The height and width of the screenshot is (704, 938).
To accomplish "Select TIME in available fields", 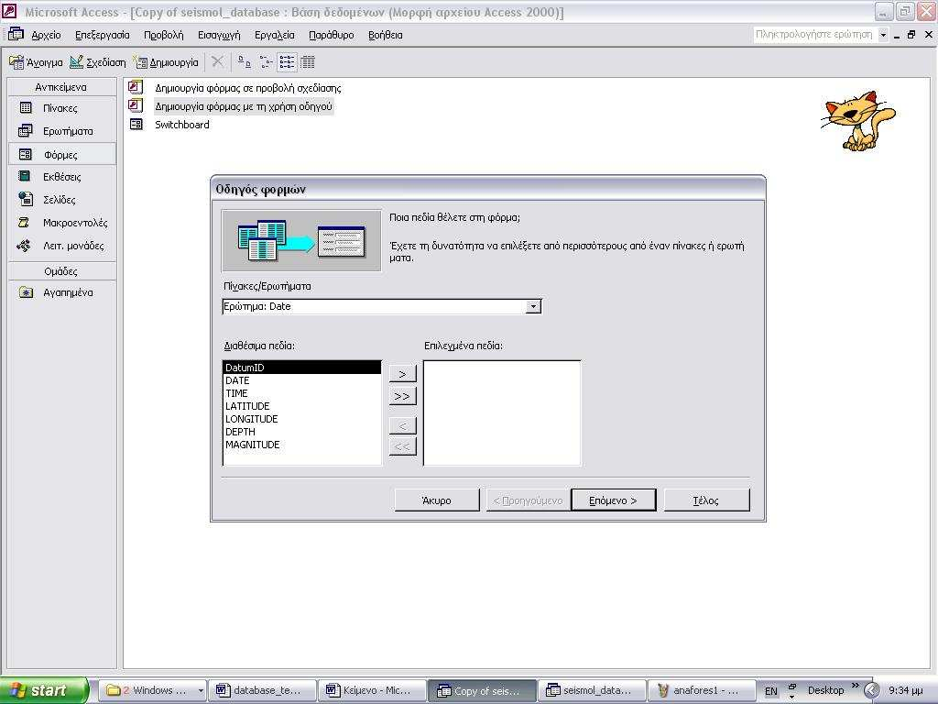I will (302, 393).
